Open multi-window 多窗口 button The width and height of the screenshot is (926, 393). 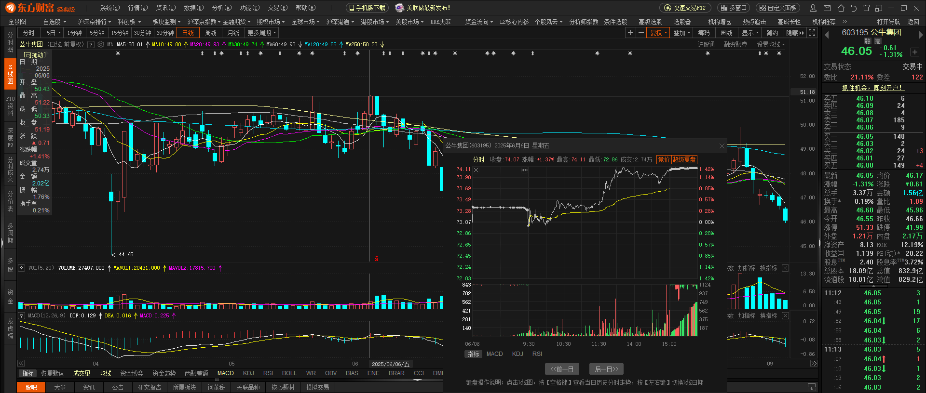coord(733,8)
